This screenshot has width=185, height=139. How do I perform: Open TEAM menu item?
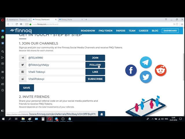[132, 31]
